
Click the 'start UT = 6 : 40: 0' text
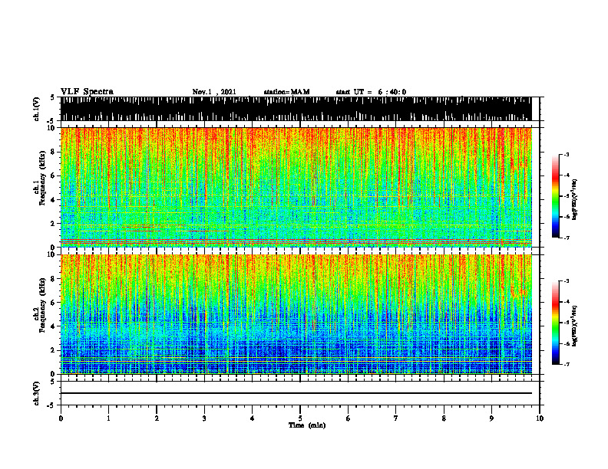click(371, 92)
